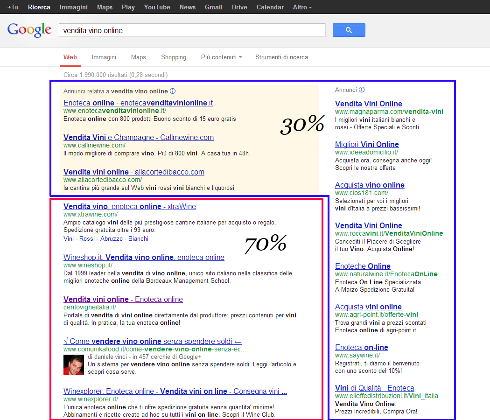The width and height of the screenshot is (490, 420).
Task: Click the green URL www.elleffedistribuzioni.it/Vini_Italia
Action: pyautogui.click(x=386, y=396)
